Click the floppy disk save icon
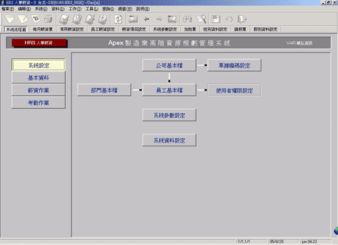Image resolution: width=338 pixels, height=245 pixels. pos(216,19)
